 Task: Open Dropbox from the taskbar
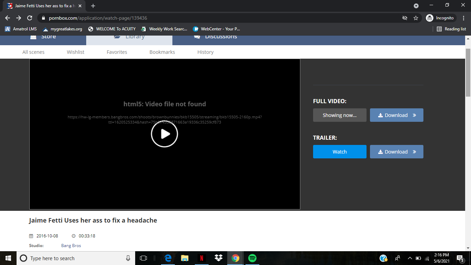click(219, 258)
